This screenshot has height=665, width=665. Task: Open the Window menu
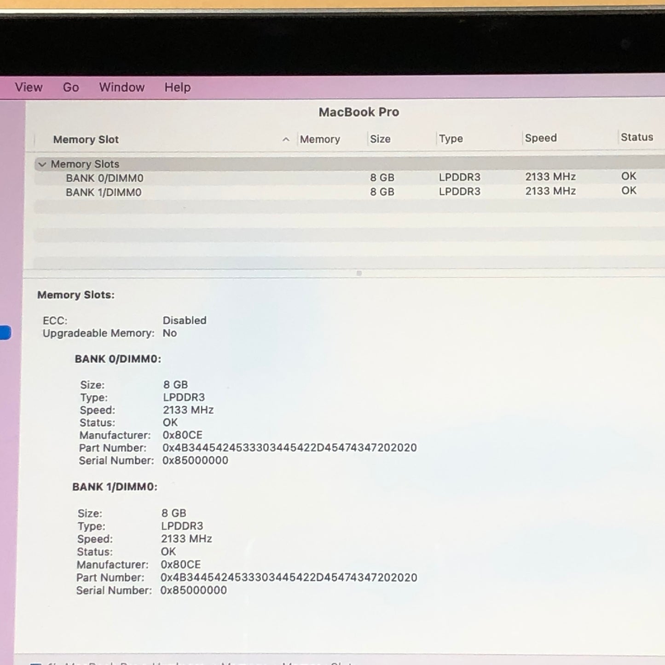click(121, 87)
